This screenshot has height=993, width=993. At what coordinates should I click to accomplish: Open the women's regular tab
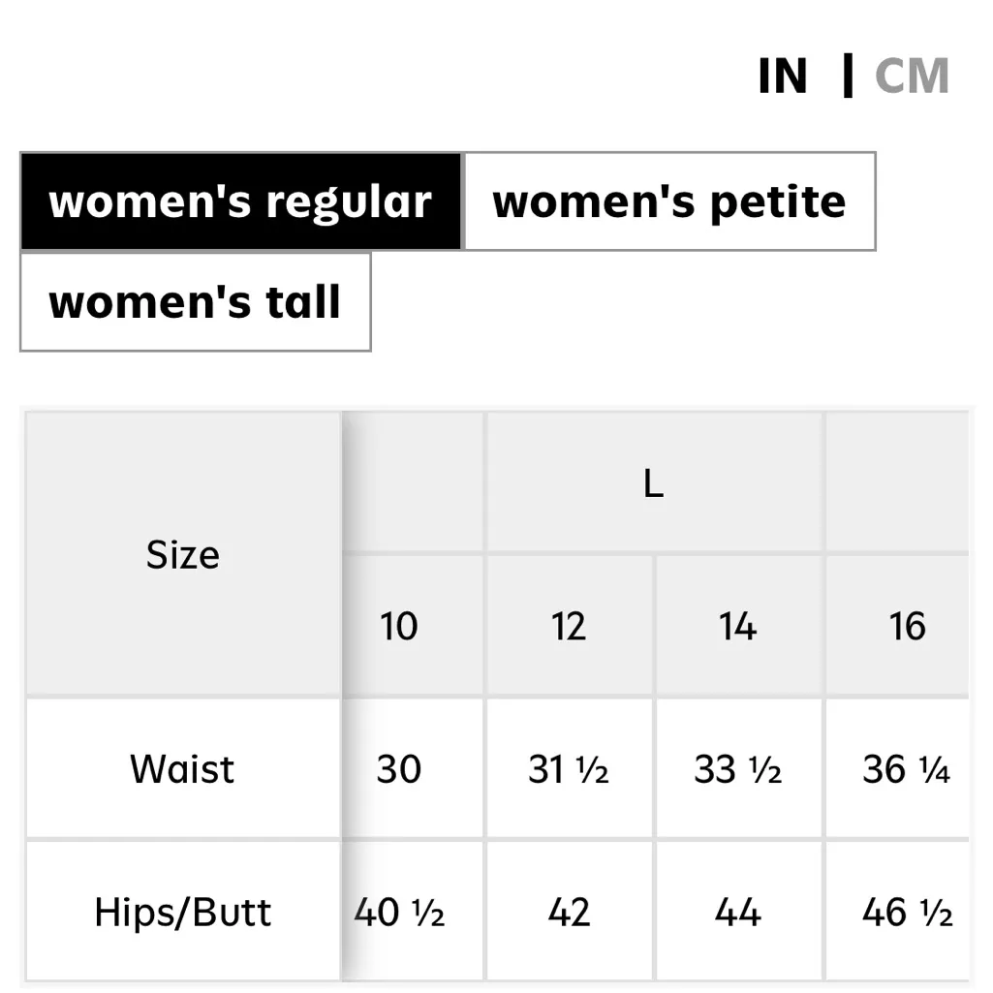[240, 202]
